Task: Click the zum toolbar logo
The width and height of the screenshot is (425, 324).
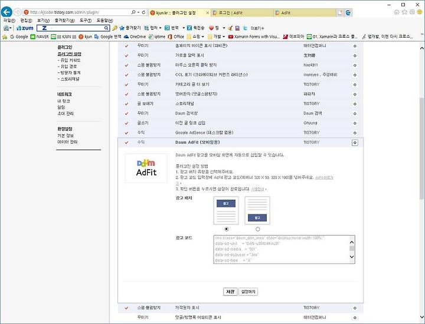Action: (25, 28)
